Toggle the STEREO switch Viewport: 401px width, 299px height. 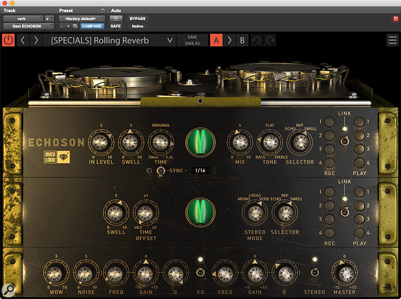point(314,272)
